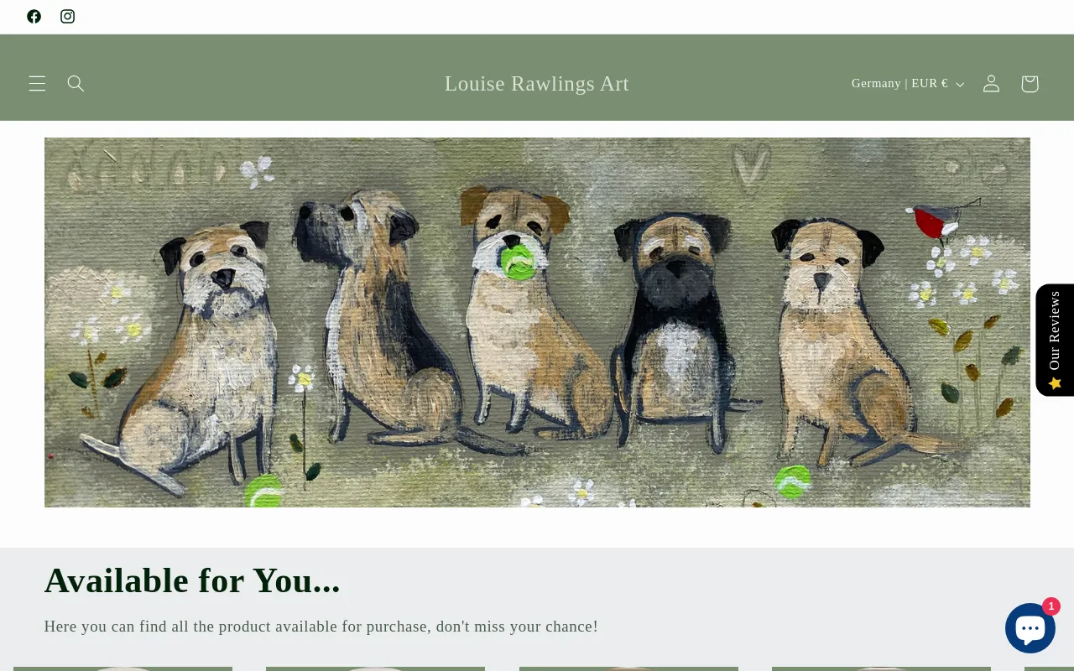
Task: Open the Facebook social link icon
Action: (34, 17)
